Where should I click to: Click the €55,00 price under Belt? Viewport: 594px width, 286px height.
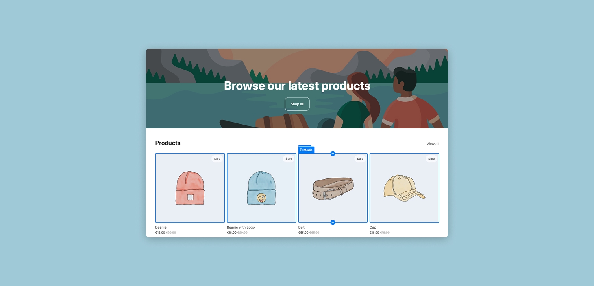point(304,232)
